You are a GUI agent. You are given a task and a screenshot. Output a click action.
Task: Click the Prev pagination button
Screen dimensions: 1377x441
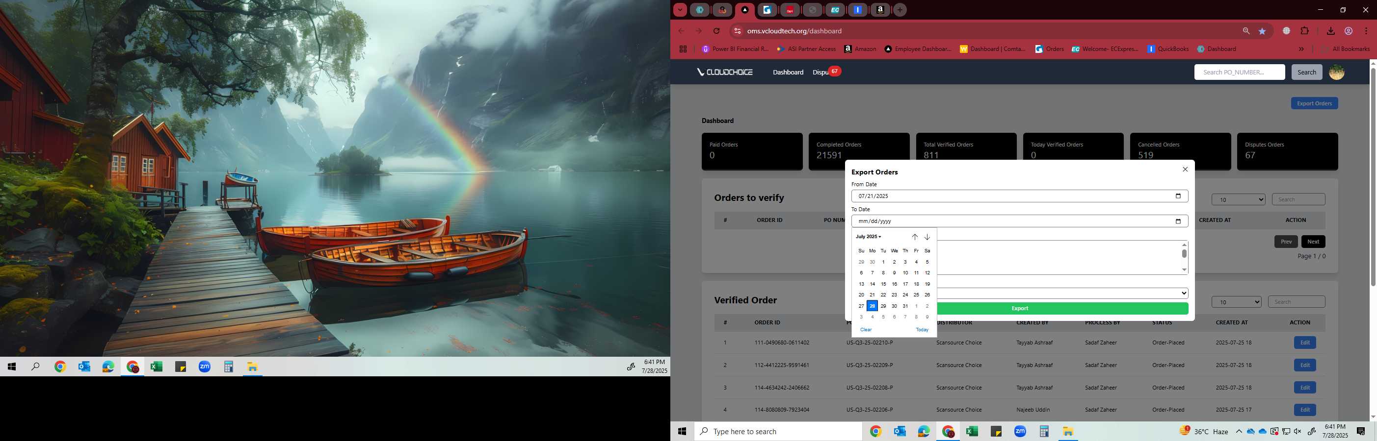click(1286, 241)
